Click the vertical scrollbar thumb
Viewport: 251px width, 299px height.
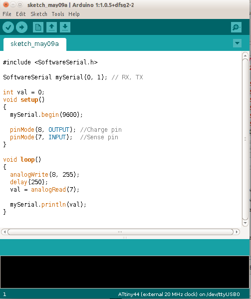pyautogui.click(x=245, y=139)
